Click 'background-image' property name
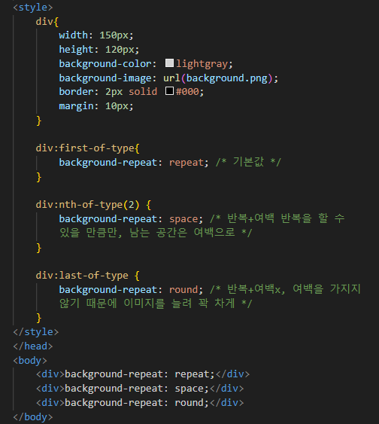This screenshot has width=379, height=424. point(105,78)
